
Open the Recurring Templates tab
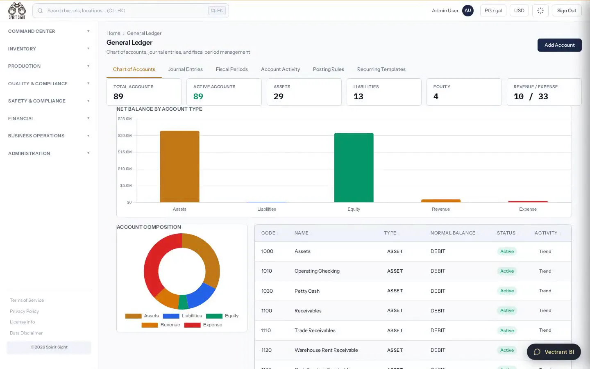pyautogui.click(x=381, y=69)
